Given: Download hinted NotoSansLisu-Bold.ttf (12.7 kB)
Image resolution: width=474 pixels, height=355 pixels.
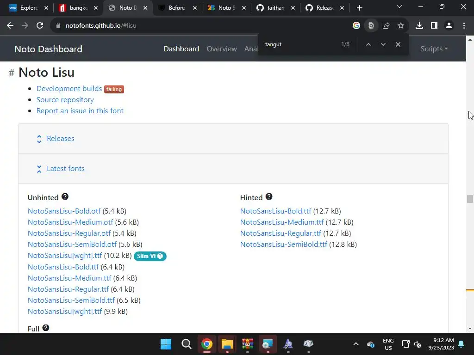Looking at the screenshot, I should click(x=276, y=211).
